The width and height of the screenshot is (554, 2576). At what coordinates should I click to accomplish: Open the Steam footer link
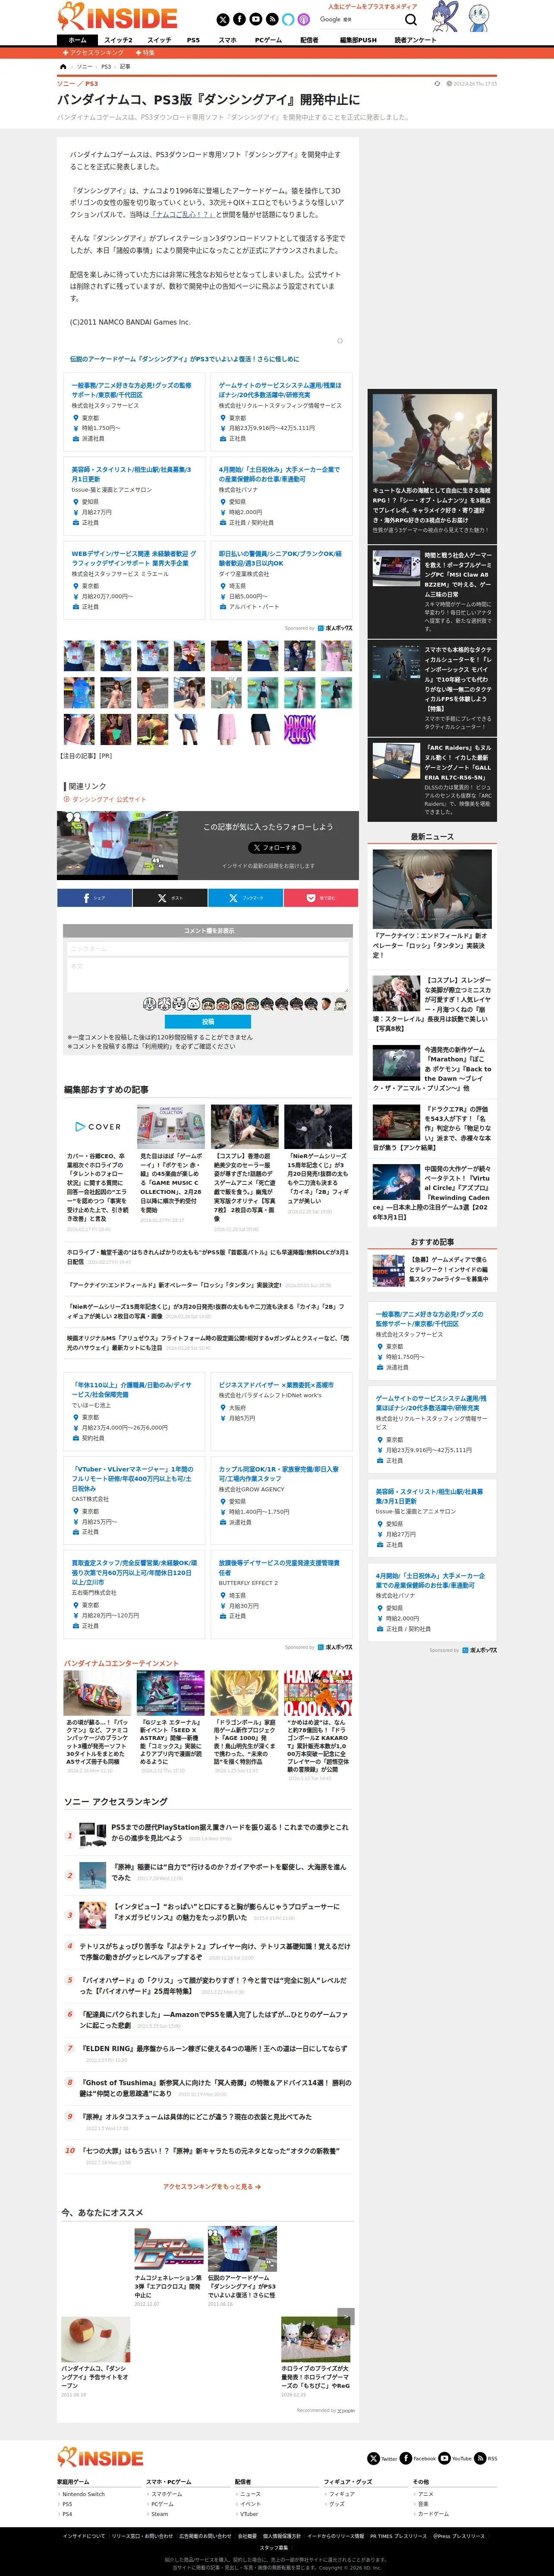[x=160, y=2513]
